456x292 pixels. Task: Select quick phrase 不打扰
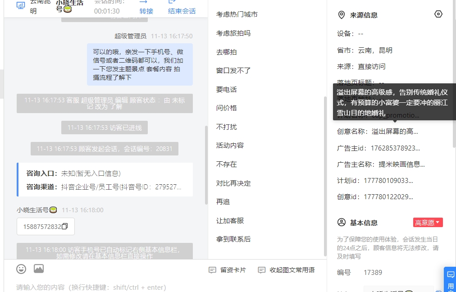226,127
